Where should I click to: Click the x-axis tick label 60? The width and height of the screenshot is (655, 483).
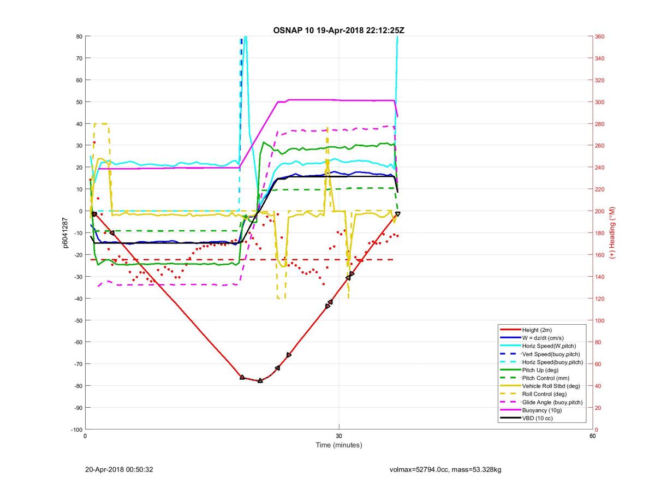point(592,436)
